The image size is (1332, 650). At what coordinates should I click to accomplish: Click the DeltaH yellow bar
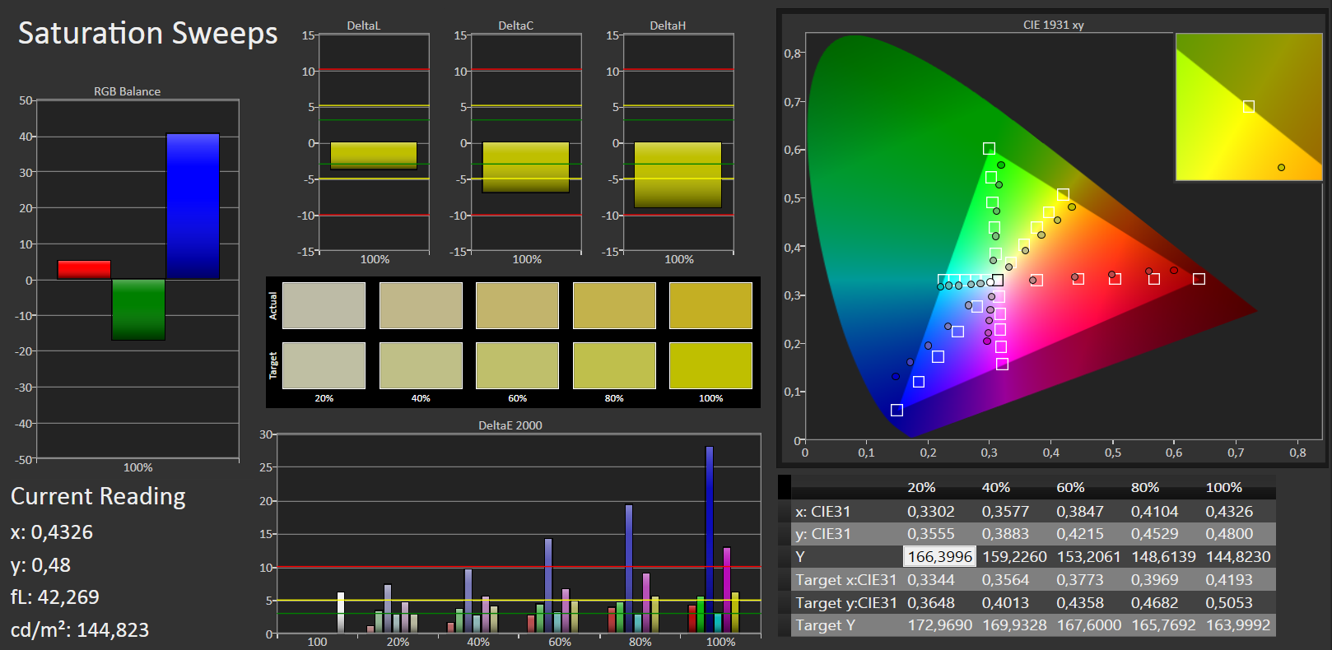[x=678, y=174]
